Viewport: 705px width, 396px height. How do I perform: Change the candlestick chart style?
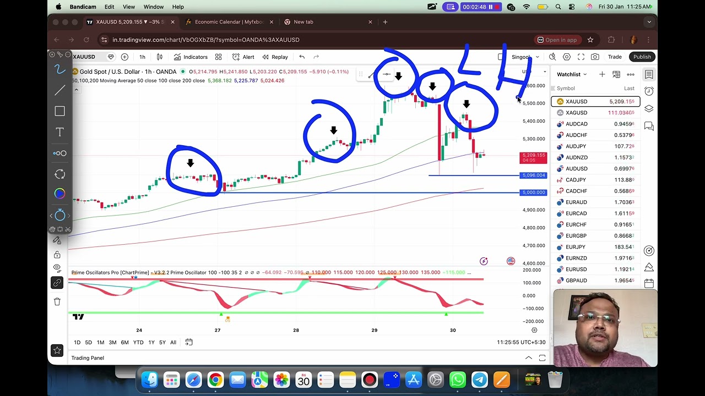coord(160,57)
